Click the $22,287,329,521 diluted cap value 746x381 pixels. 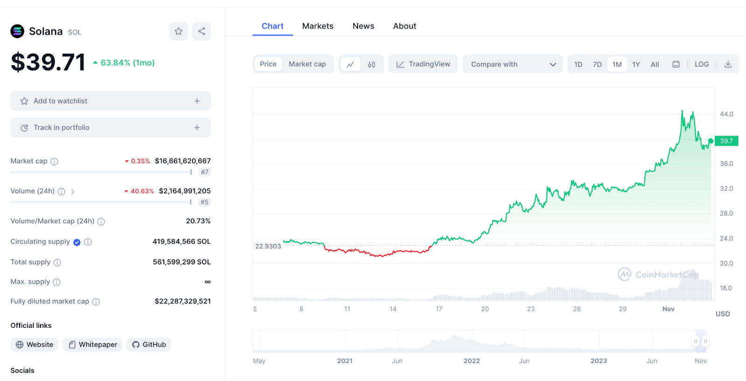[x=183, y=301]
